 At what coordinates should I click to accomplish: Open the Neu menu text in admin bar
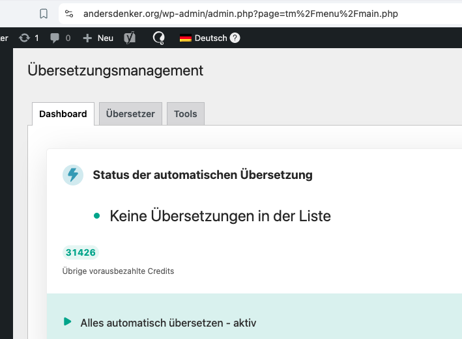coord(105,38)
